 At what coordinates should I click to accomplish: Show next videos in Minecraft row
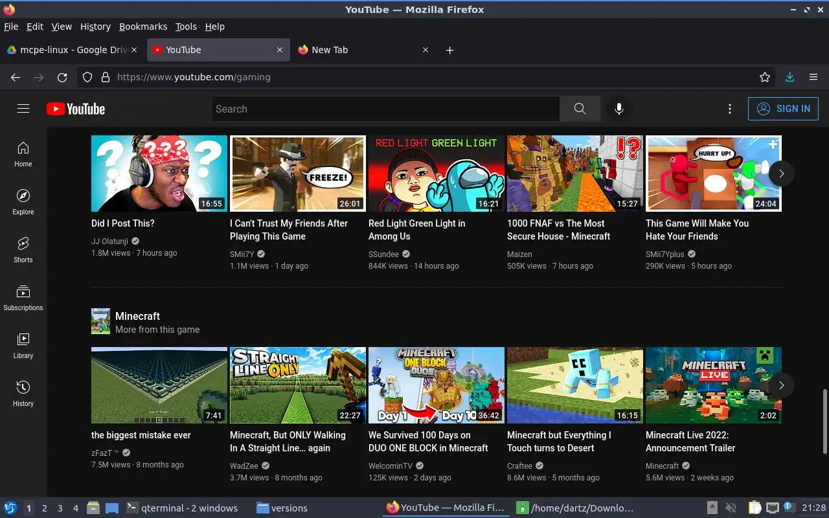[x=781, y=385]
